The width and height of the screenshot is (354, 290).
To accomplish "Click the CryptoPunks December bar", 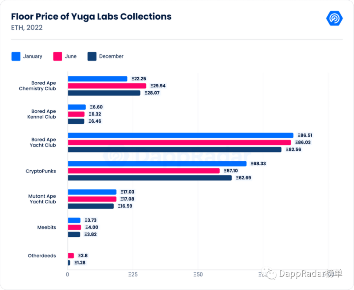I will pos(150,178).
